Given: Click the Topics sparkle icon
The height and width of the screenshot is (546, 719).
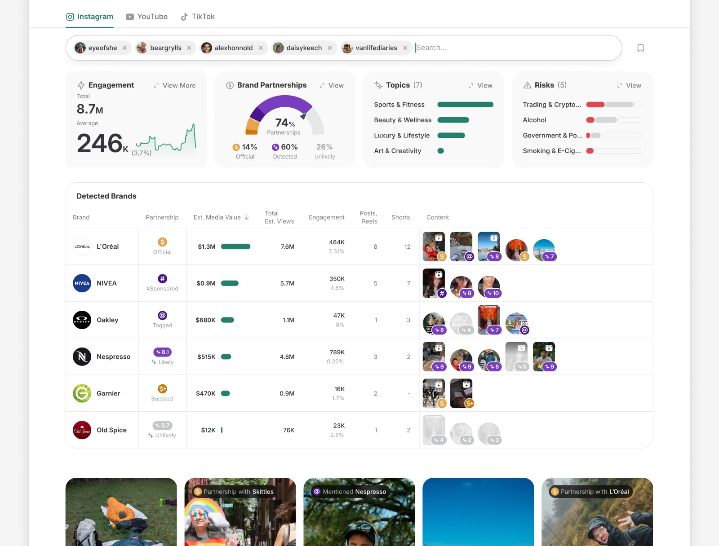Looking at the screenshot, I should [x=378, y=85].
